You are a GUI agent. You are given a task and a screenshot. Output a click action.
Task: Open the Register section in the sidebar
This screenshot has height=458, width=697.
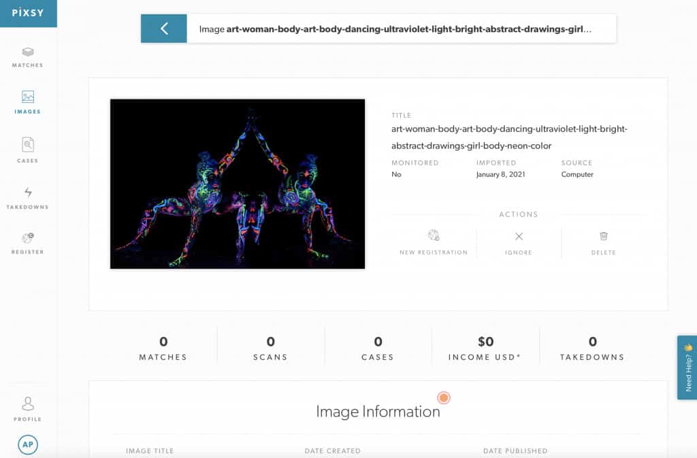(27, 244)
